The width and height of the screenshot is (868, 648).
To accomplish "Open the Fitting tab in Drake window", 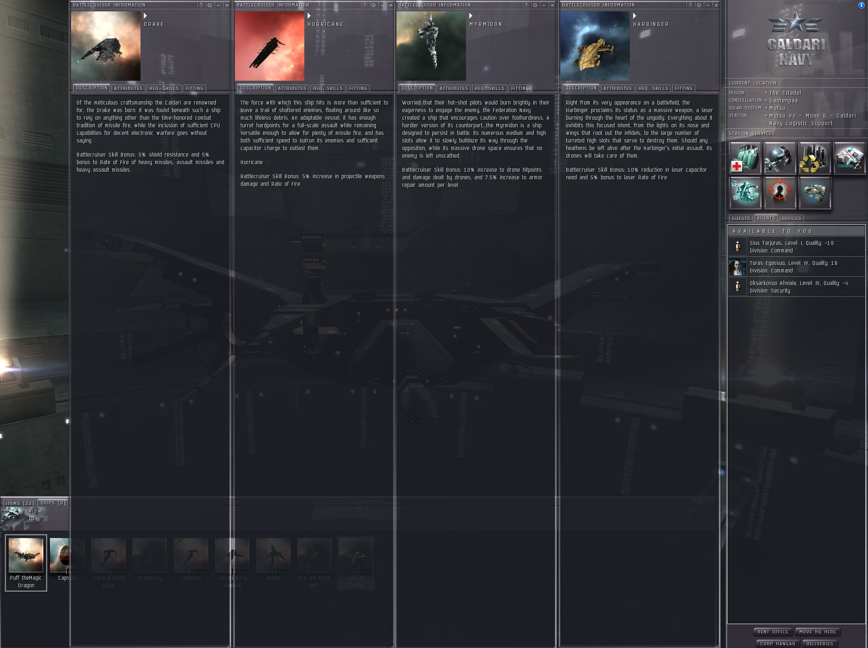I will coord(194,88).
